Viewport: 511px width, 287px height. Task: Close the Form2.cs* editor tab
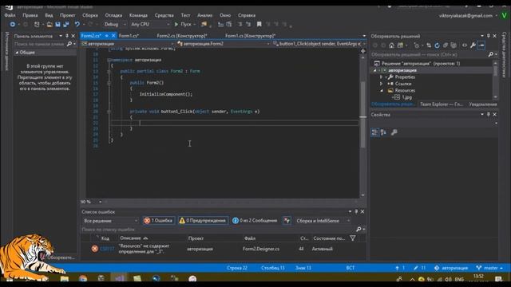(x=113, y=36)
